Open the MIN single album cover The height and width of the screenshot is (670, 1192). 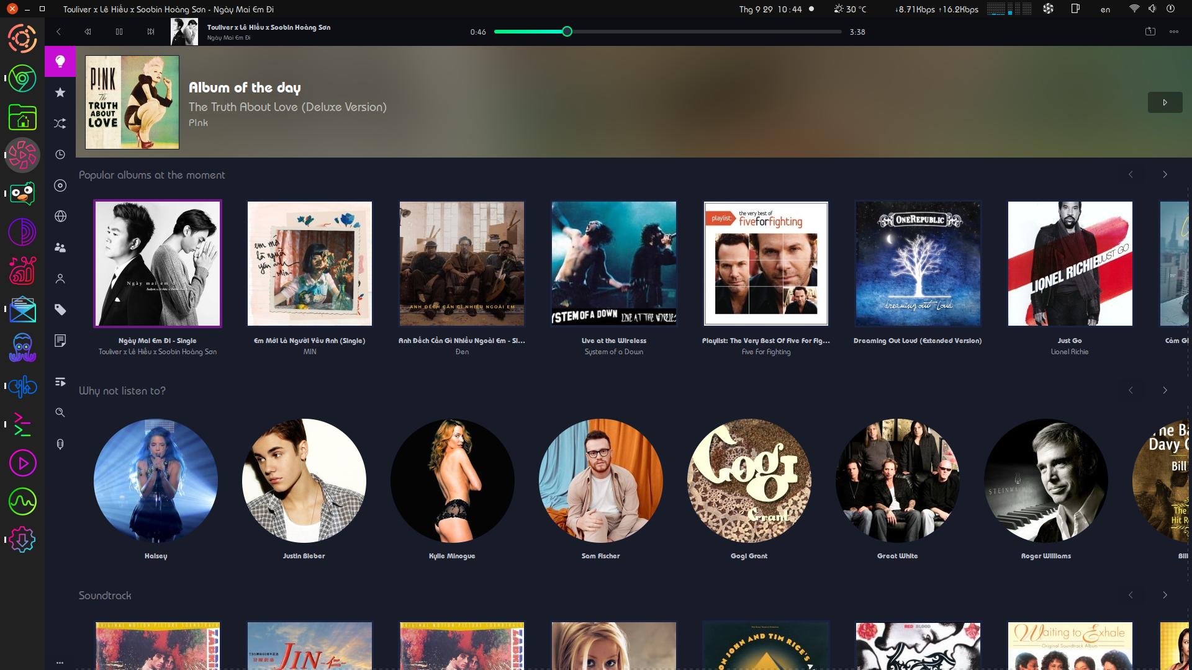pos(310,264)
